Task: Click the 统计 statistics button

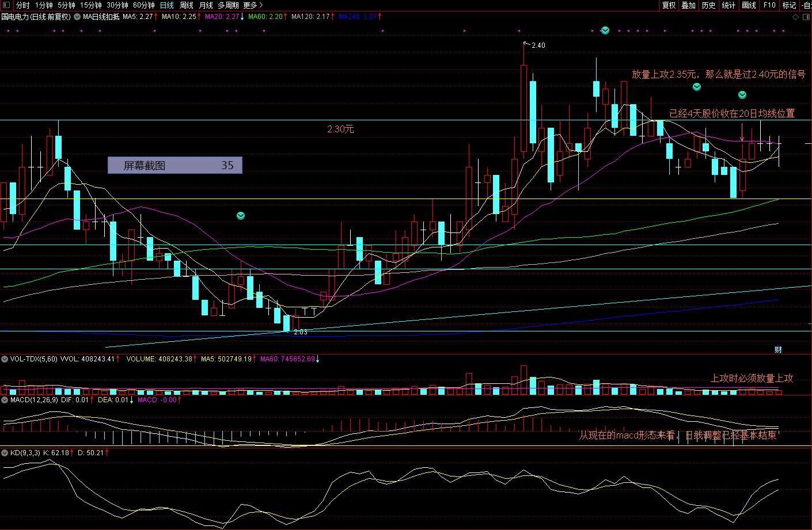Action: (729, 5)
